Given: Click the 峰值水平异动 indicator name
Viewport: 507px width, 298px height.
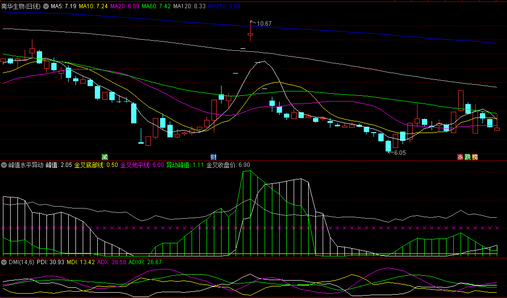Looking at the screenshot, I should 26,165.
